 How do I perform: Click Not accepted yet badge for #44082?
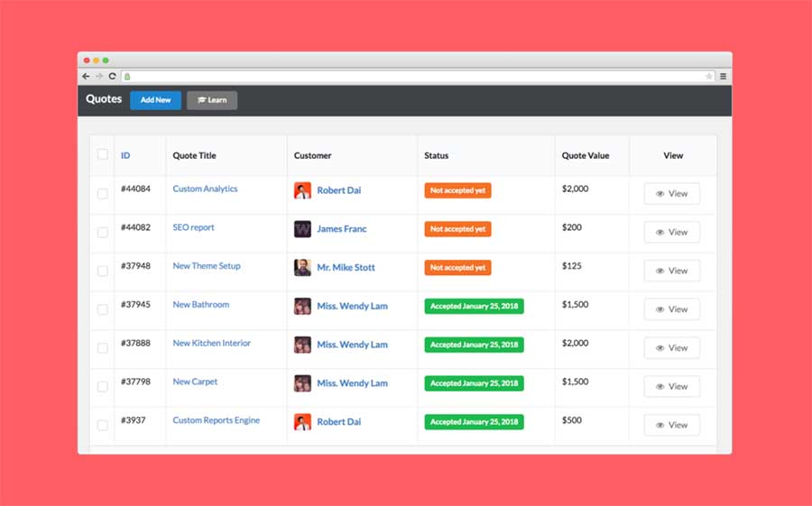click(x=457, y=229)
